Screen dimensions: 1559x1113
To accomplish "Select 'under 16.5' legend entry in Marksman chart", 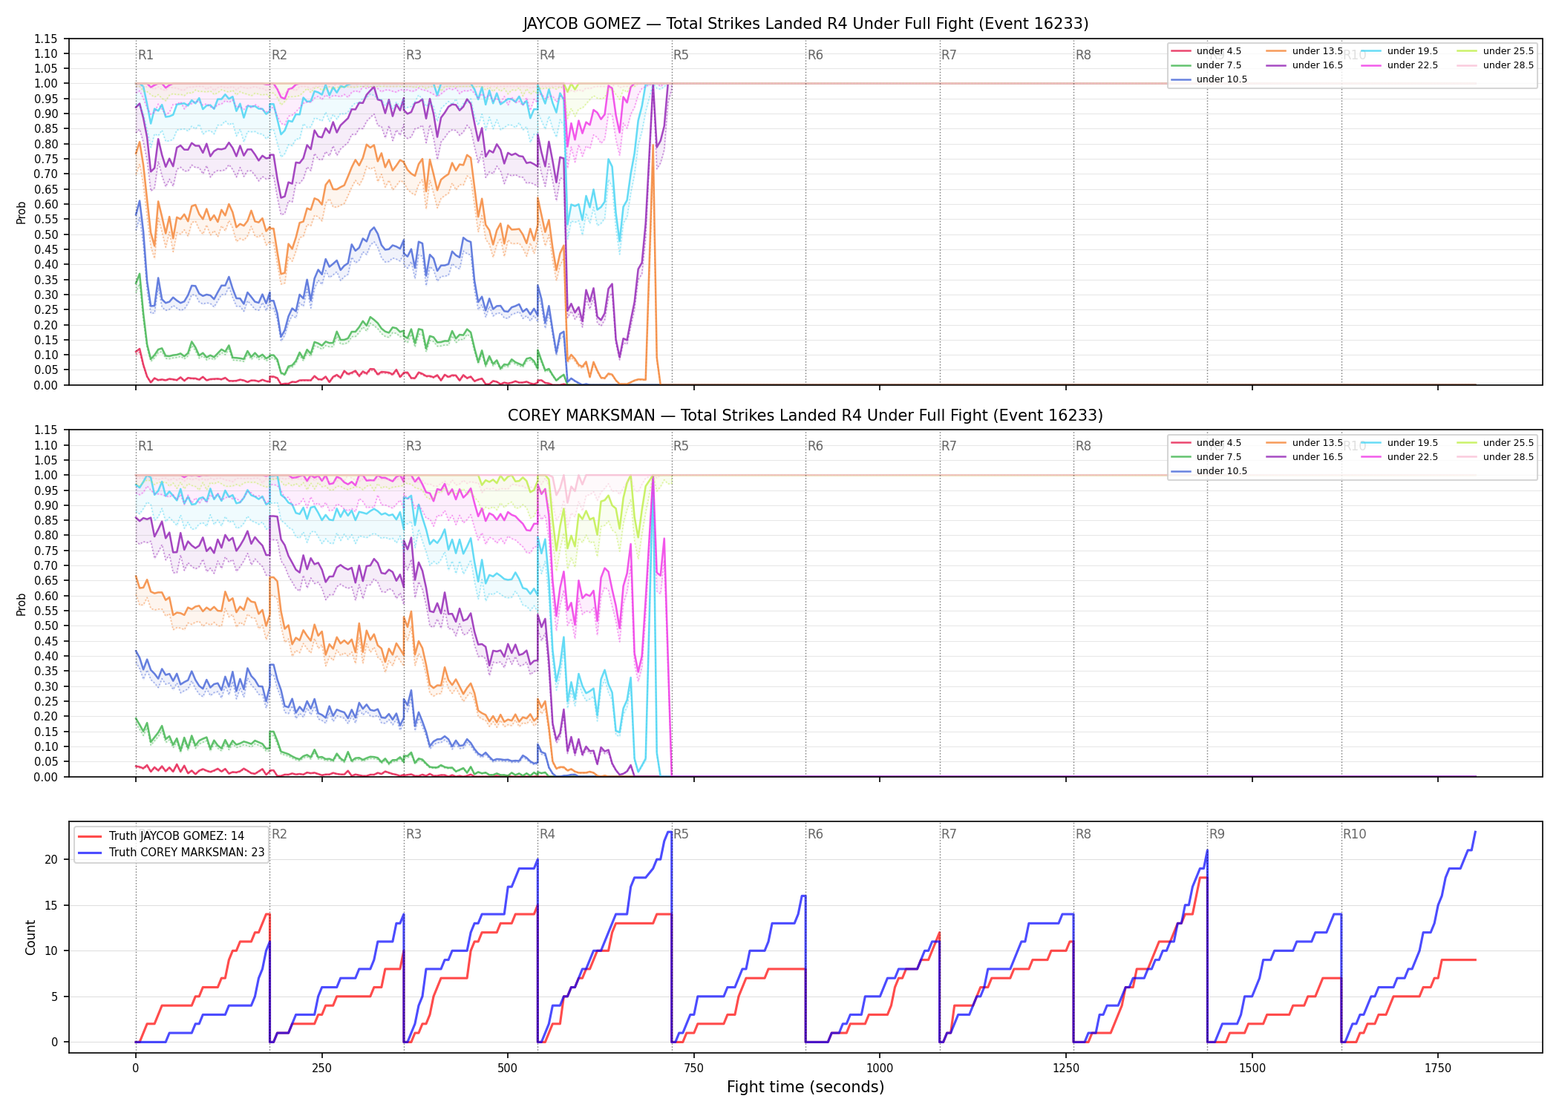I will pyautogui.click(x=1305, y=457).
